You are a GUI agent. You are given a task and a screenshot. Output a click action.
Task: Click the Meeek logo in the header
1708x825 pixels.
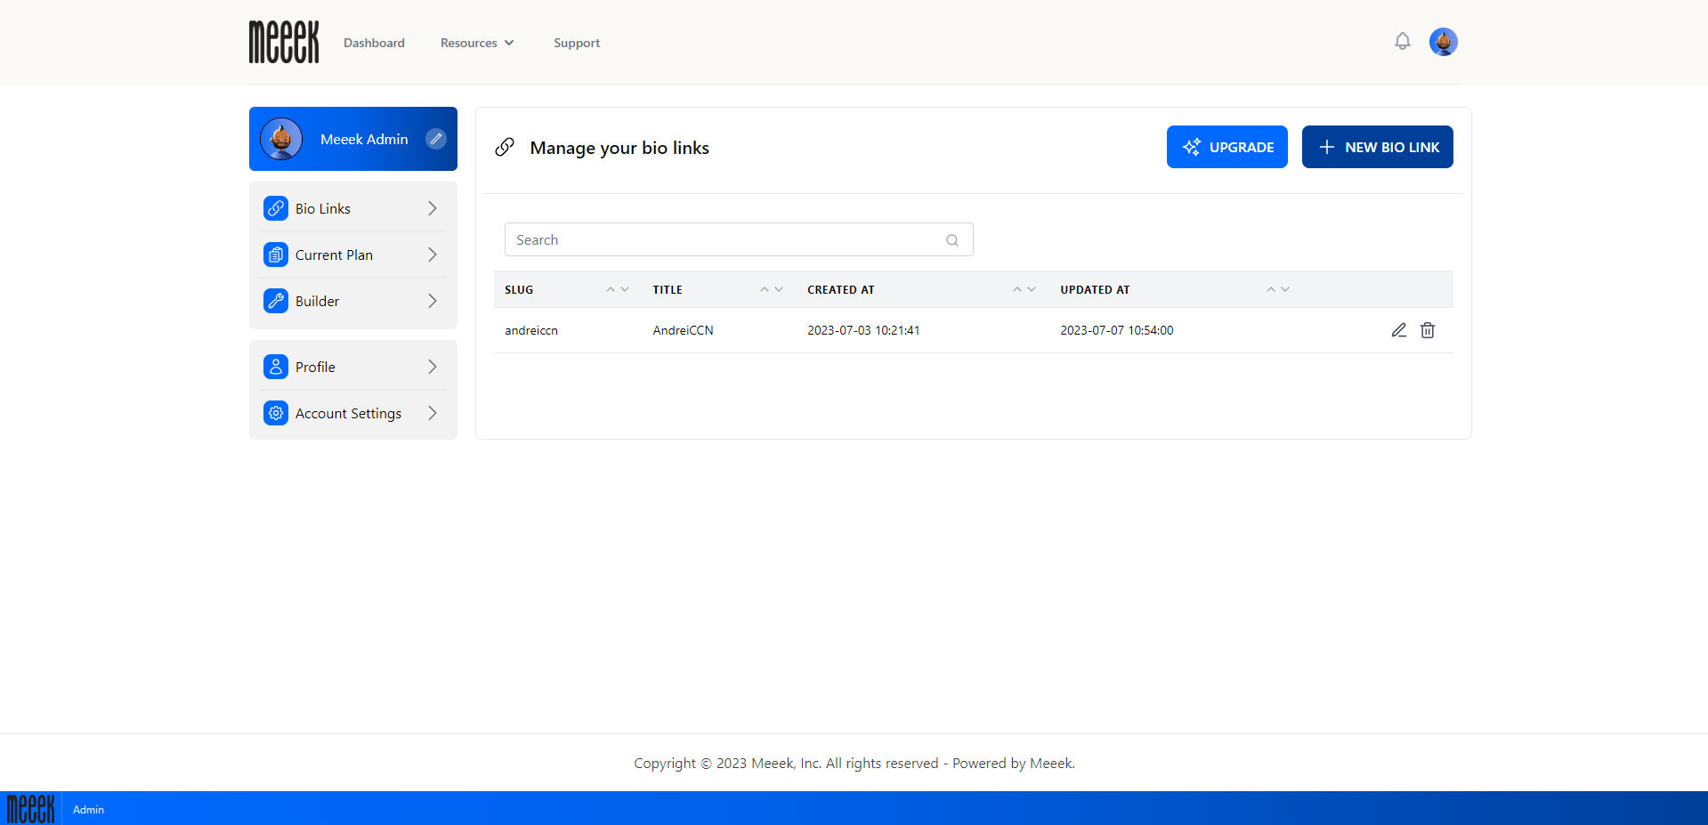[x=283, y=41]
